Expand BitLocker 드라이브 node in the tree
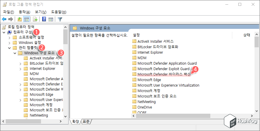Screen dimensions: 260x131 click(21, 63)
